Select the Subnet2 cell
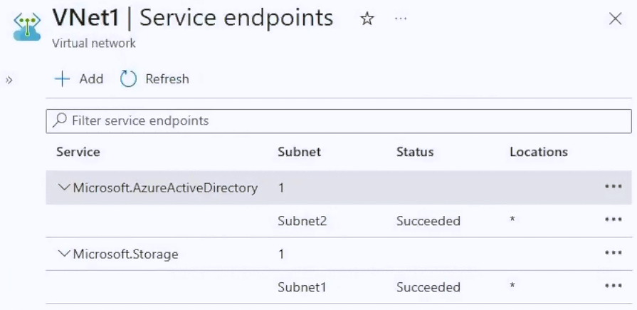637x310 pixels. [x=302, y=221]
